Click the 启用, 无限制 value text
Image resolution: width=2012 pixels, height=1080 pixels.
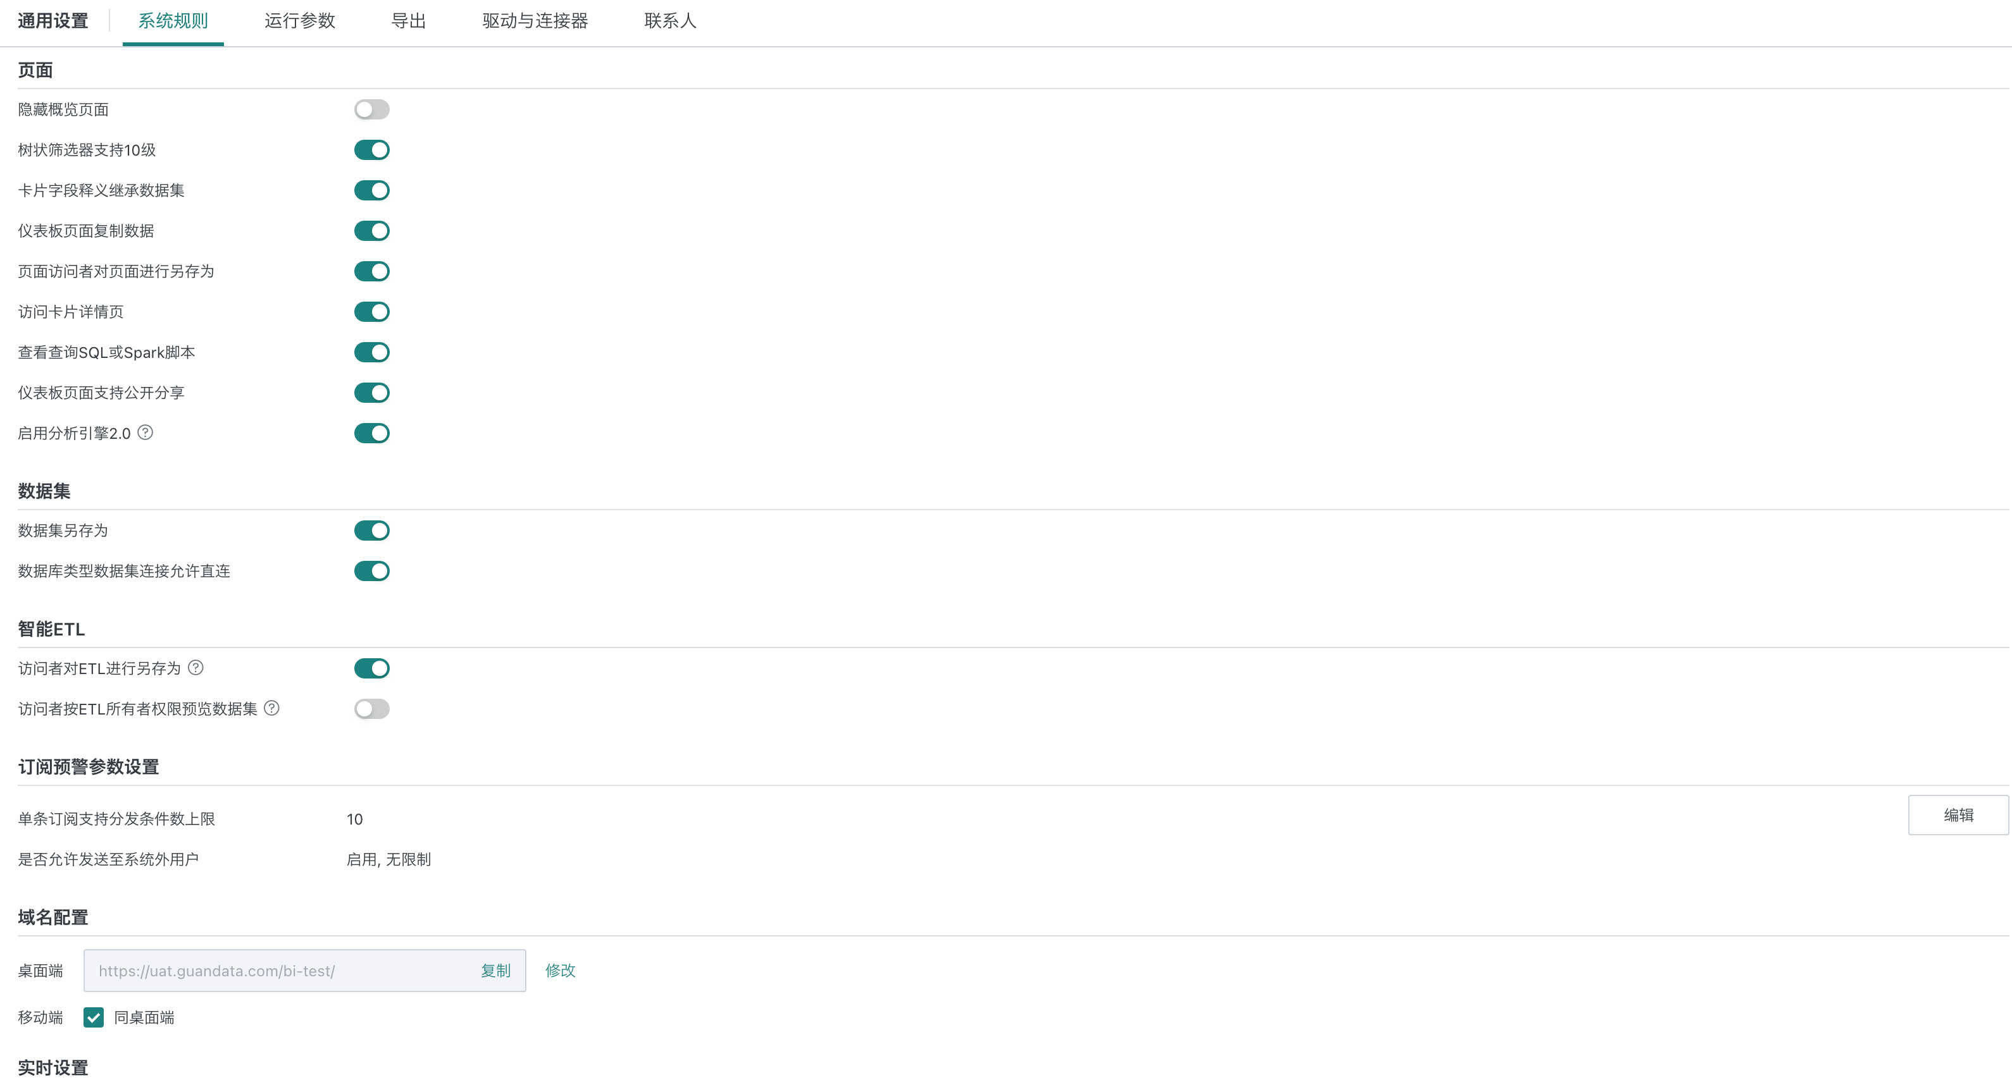(x=389, y=859)
